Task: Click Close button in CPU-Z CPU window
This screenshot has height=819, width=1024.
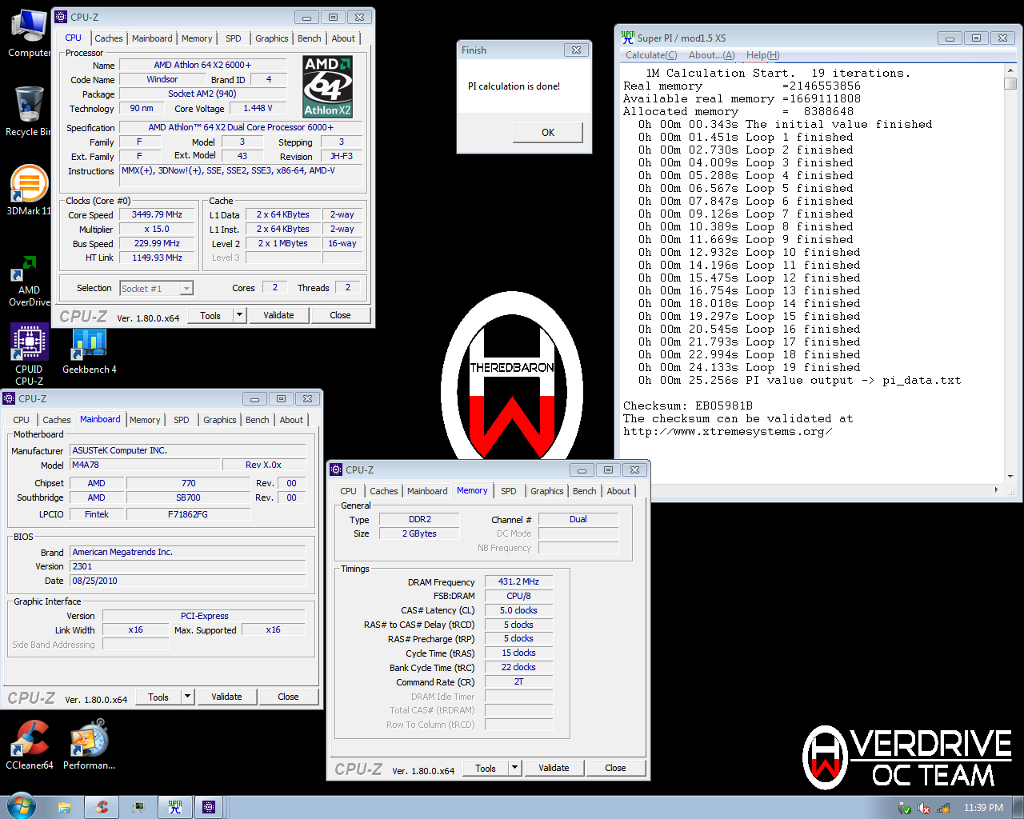Action: pyautogui.click(x=340, y=315)
